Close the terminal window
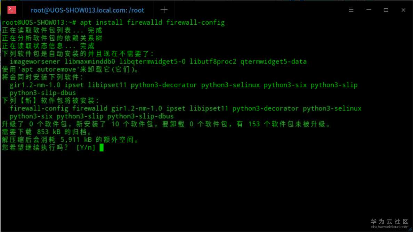This screenshot has width=413, height=232. [403, 10]
